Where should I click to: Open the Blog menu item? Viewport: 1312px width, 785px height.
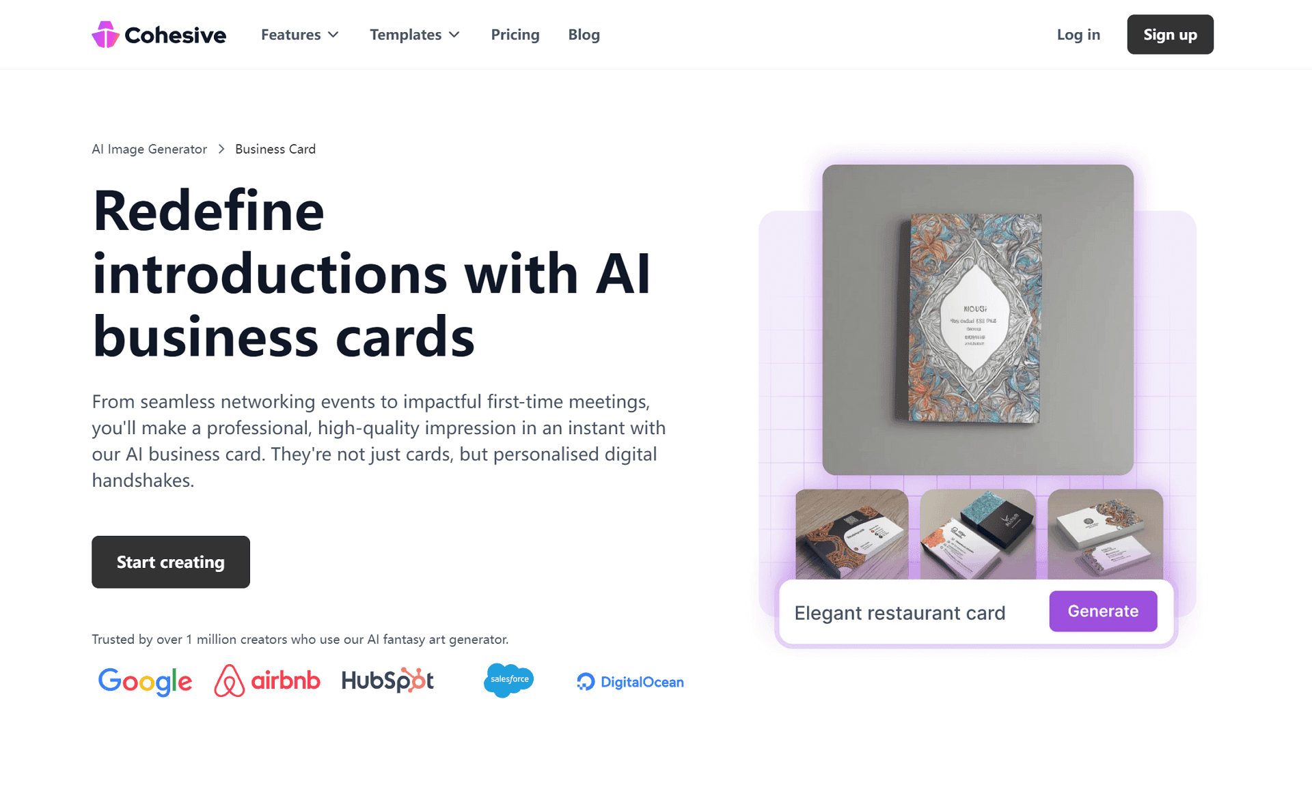pyautogui.click(x=584, y=35)
